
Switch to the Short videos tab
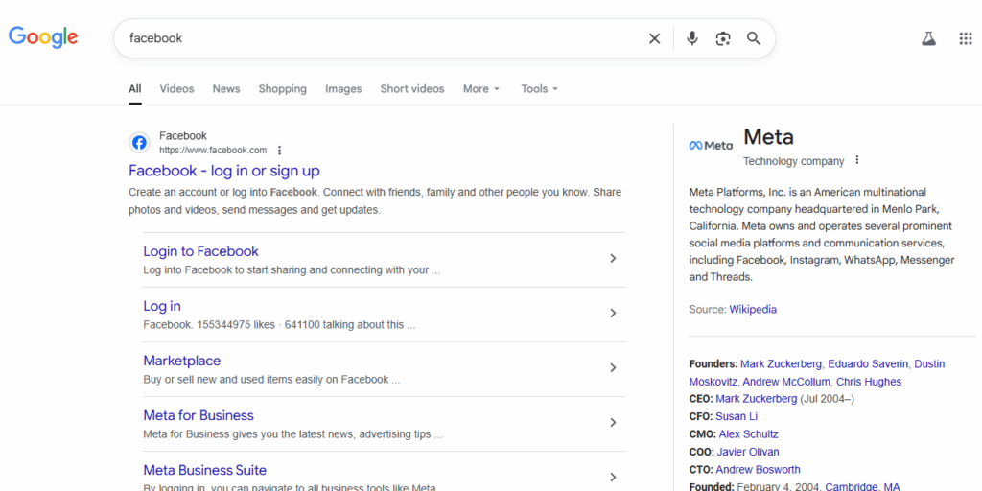(412, 89)
